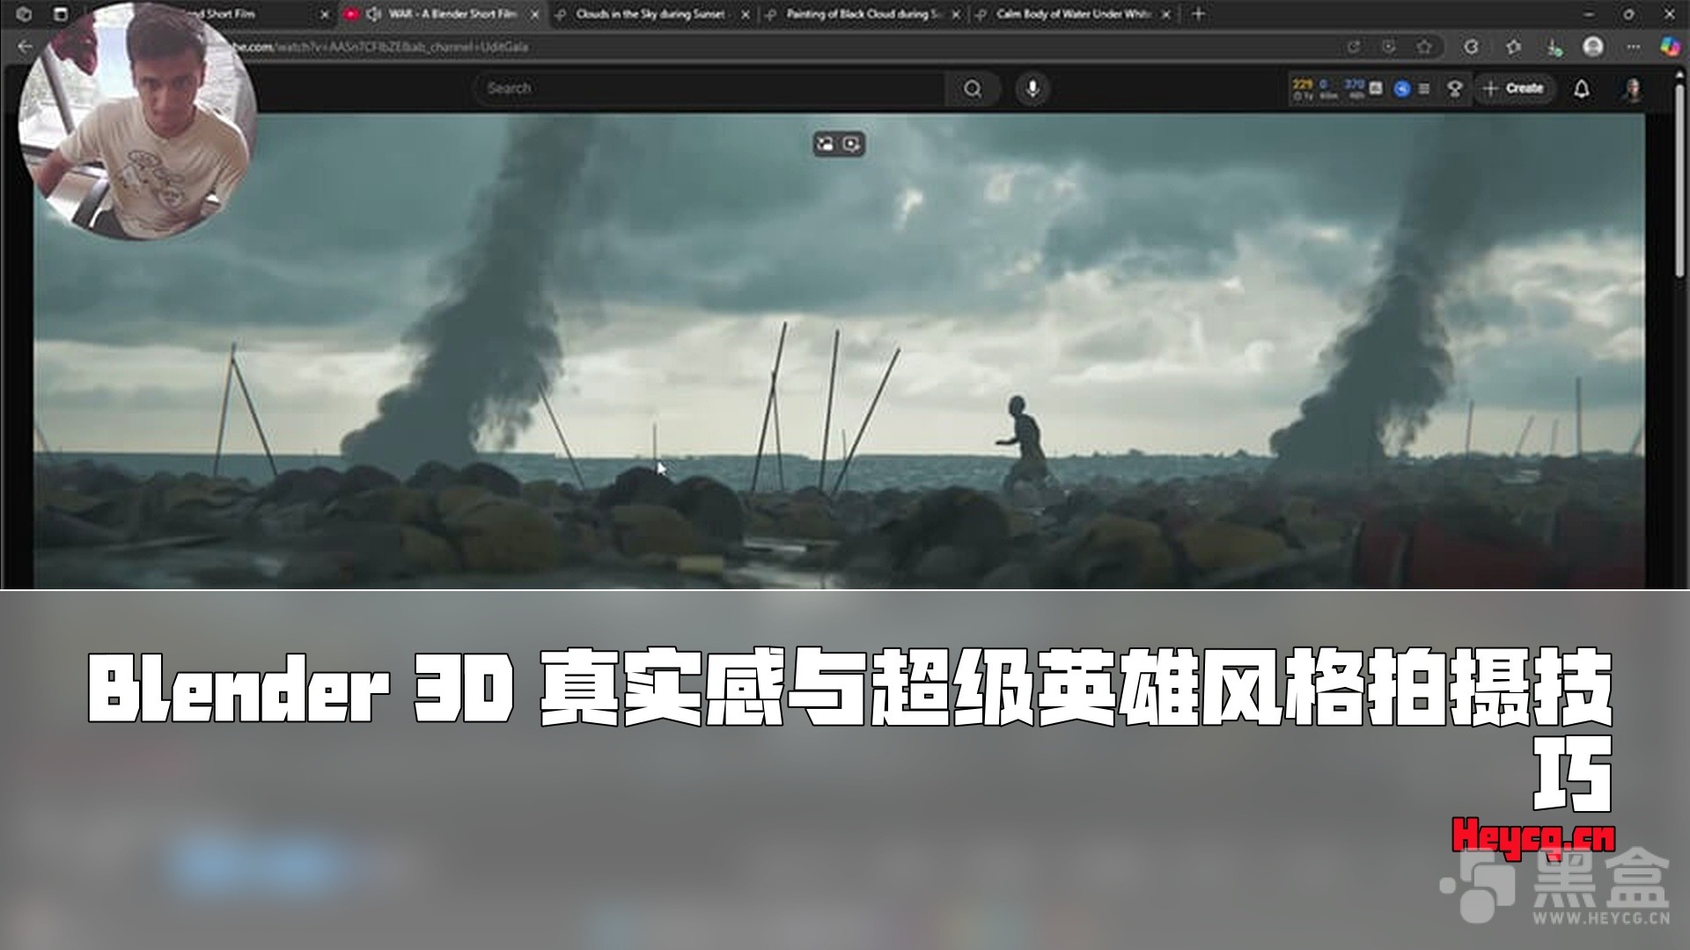Open YouTube notifications bell
Image resolution: width=1690 pixels, height=950 pixels.
[1582, 89]
